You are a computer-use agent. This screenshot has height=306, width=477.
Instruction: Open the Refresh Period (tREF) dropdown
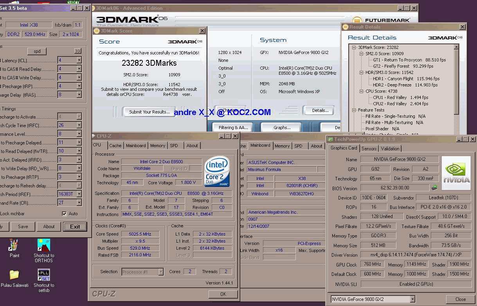tap(79, 194)
